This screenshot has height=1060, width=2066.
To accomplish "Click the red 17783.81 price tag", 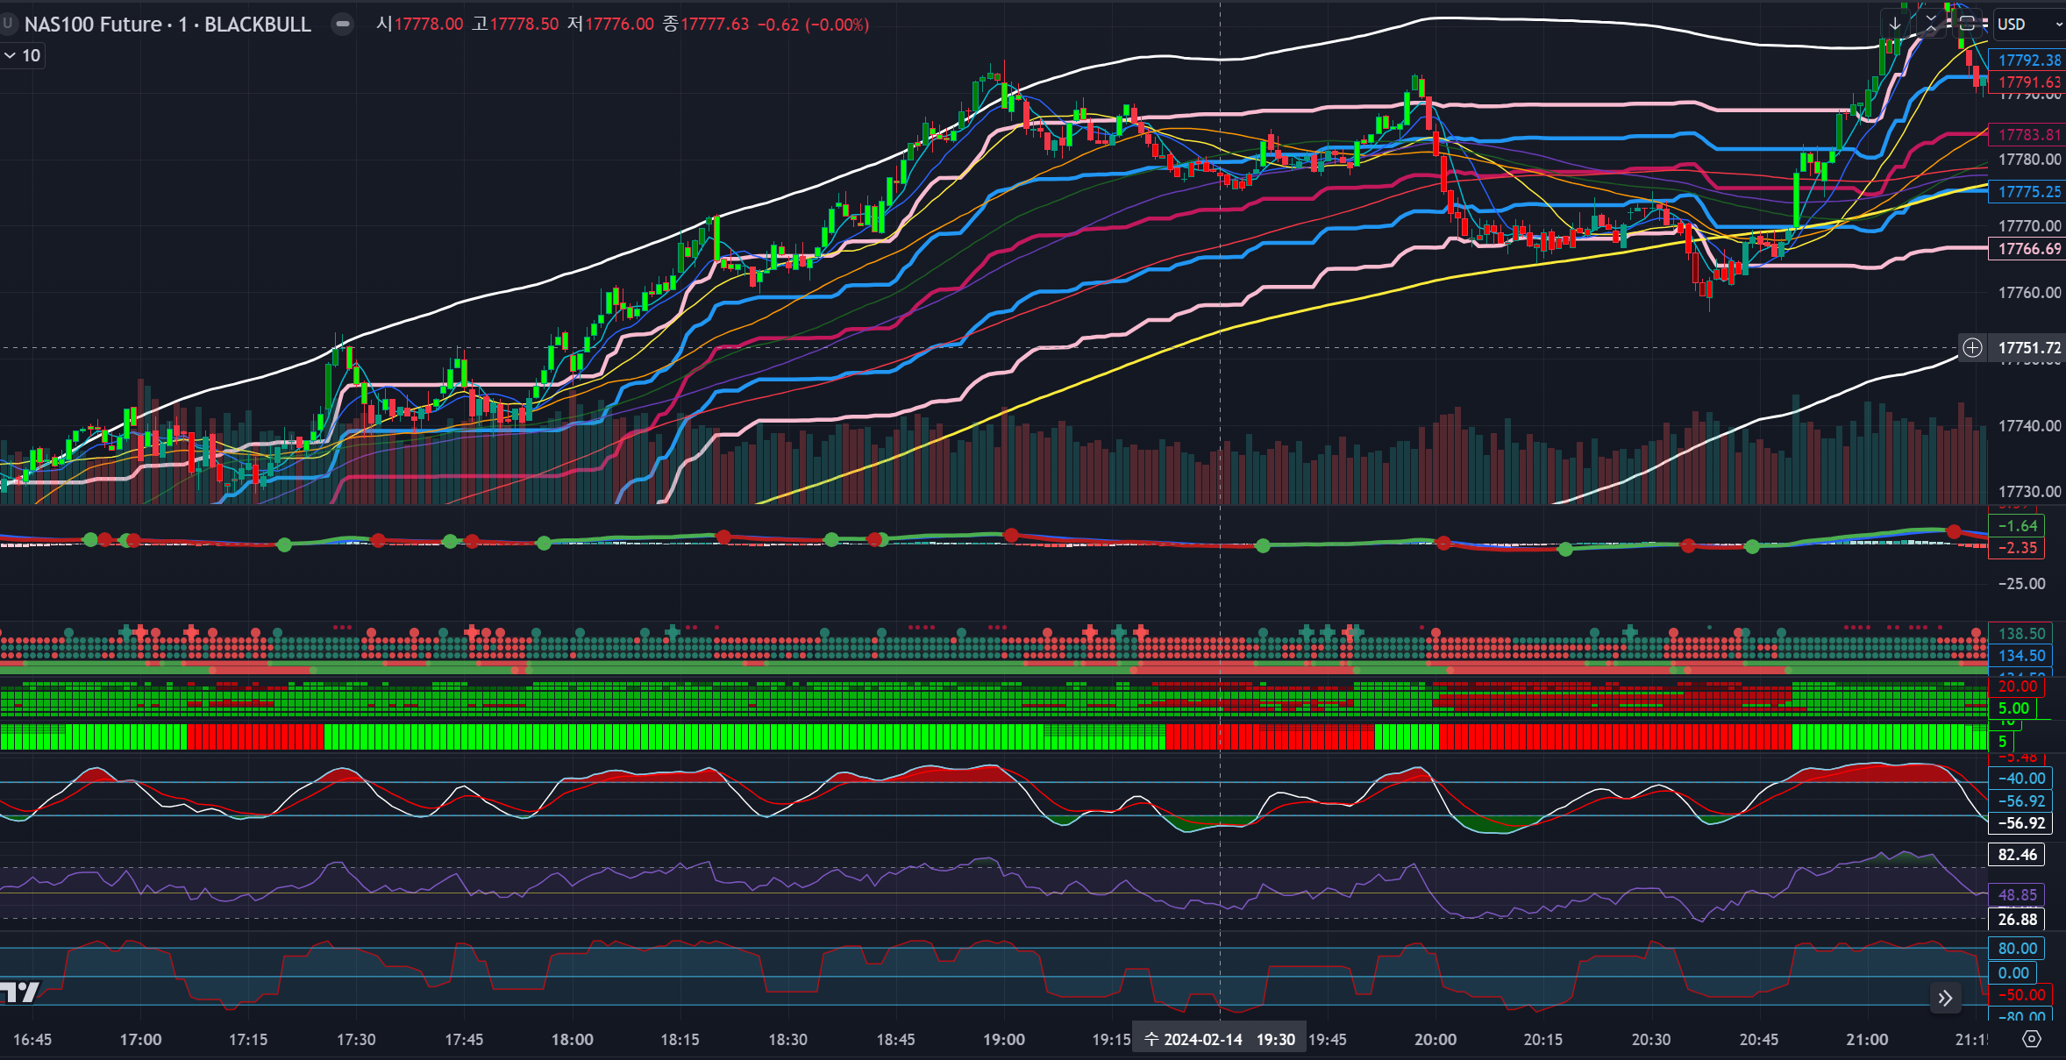I will pos(2028,135).
